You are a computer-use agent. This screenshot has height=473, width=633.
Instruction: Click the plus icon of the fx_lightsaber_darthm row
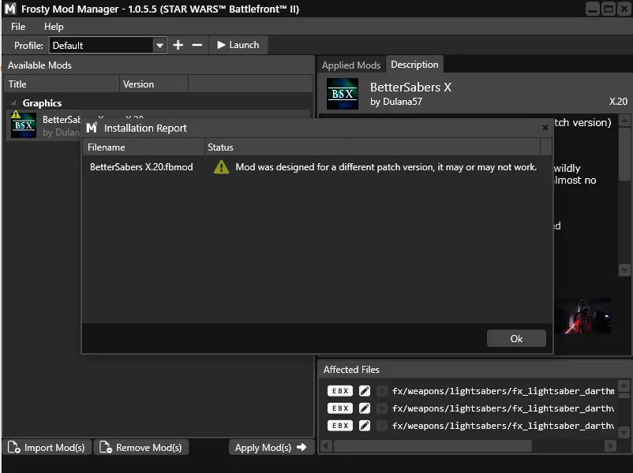[381, 391]
